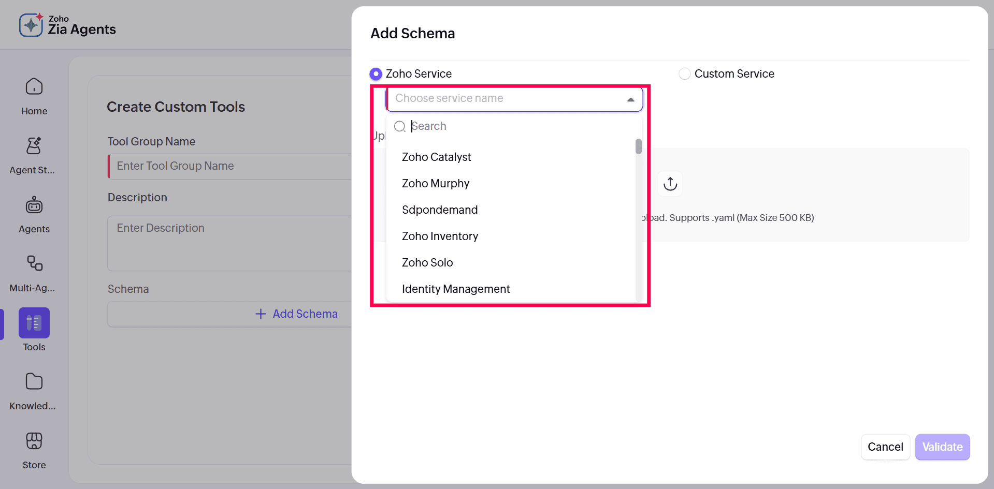The width and height of the screenshot is (994, 489).
Task: Select the Custom Service radio button
Action: [x=685, y=74]
